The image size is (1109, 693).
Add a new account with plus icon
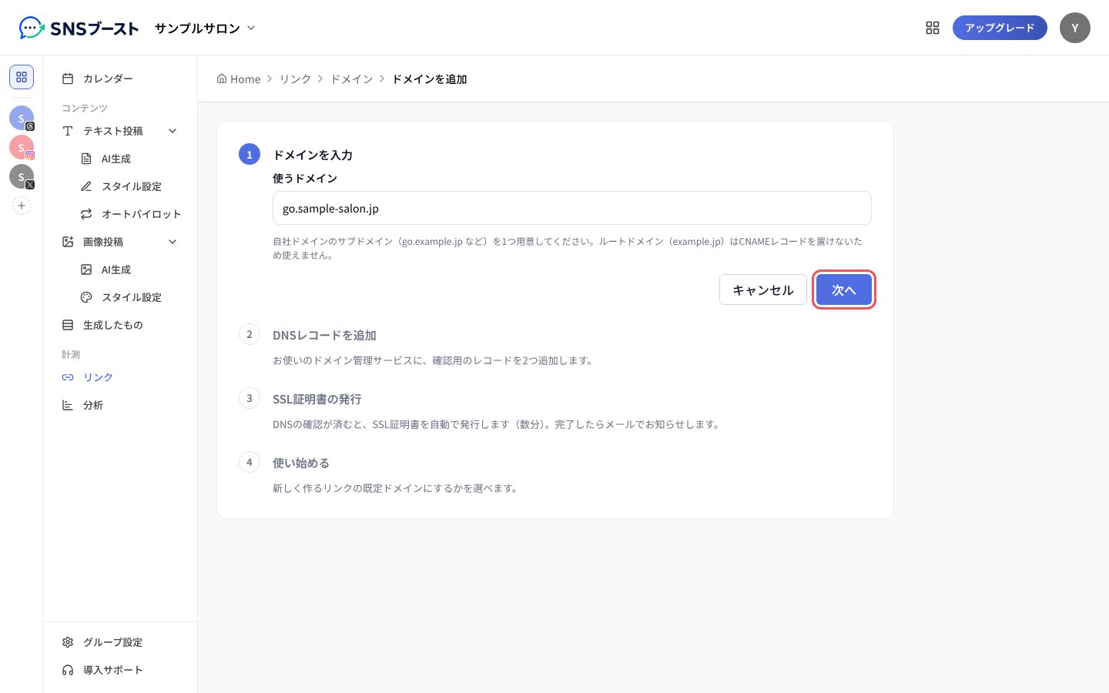22,206
